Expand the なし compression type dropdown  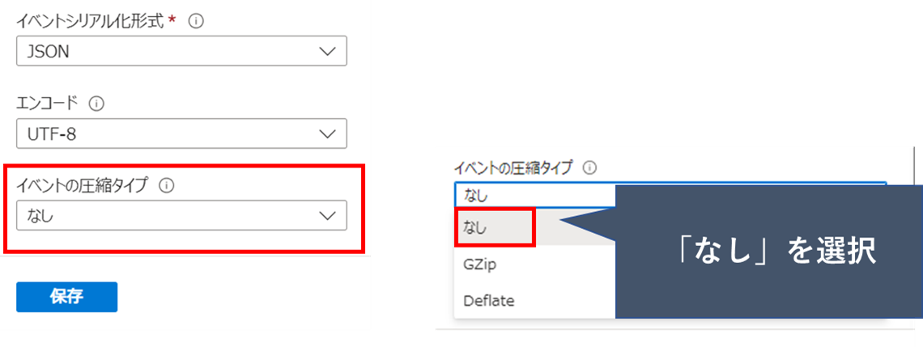point(181,216)
